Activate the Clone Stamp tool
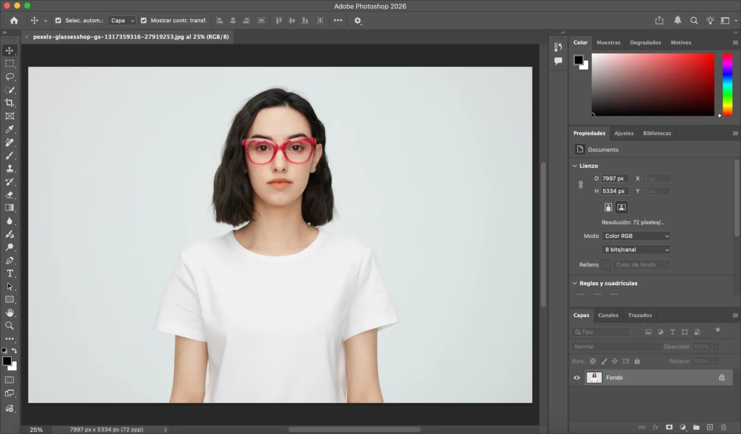This screenshot has height=434, width=741. coord(9,167)
